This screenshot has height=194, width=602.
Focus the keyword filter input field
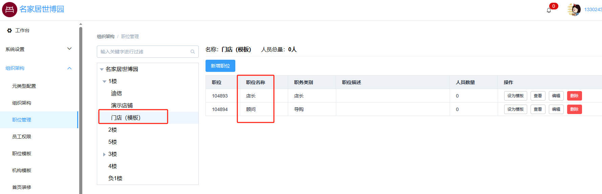[144, 52]
